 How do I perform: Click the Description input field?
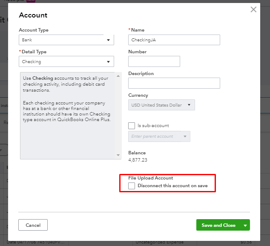click(x=174, y=83)
